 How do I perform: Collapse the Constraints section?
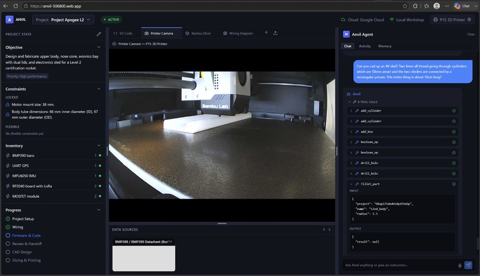click(99, 89)
